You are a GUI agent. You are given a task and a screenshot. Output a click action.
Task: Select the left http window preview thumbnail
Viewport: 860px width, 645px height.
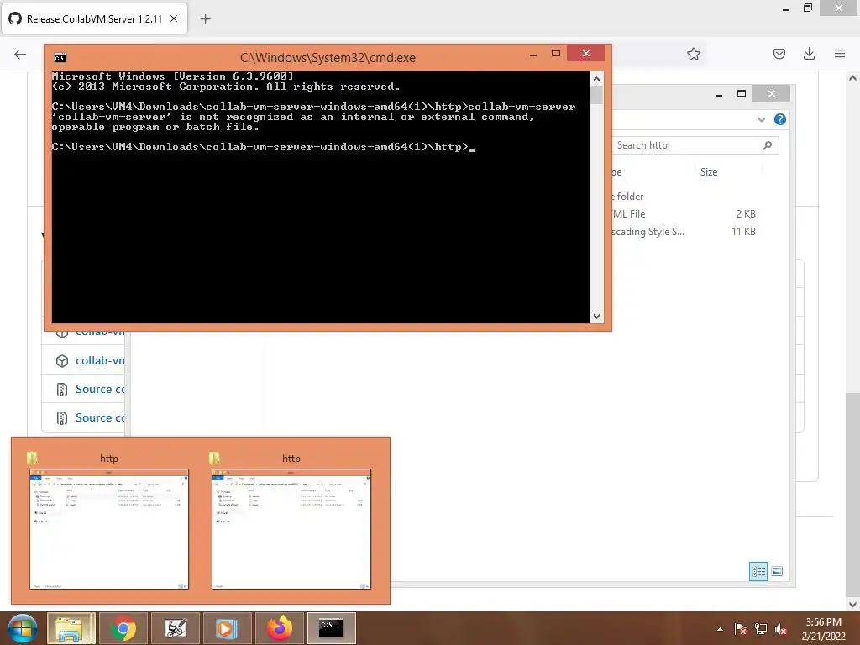(x=109, y=529)
